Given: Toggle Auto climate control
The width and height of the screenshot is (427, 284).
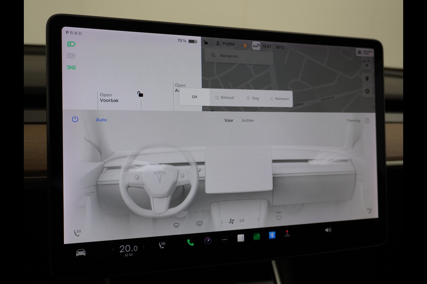Looking at the screenshot, I should tap(101, 120).
